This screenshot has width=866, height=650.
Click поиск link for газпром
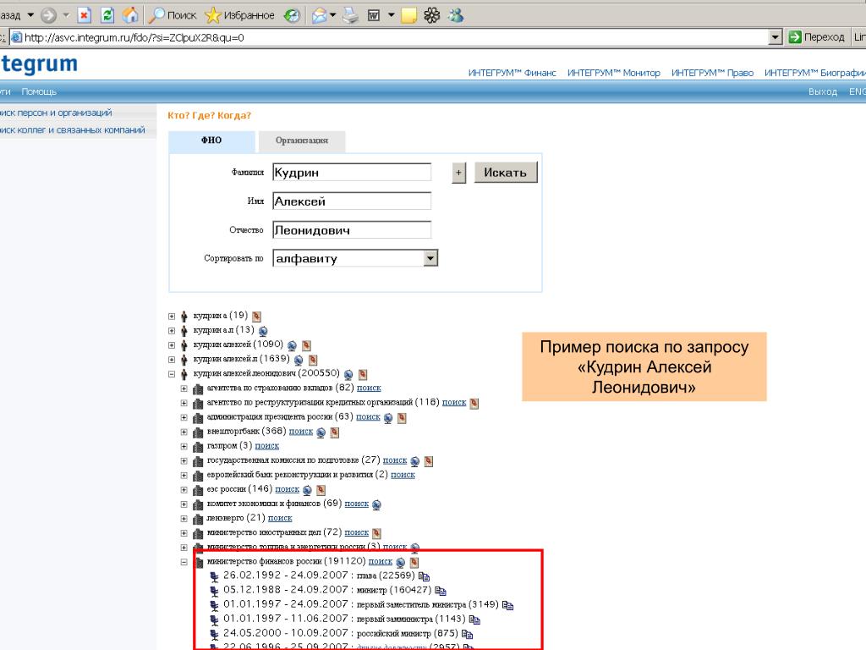266,445
